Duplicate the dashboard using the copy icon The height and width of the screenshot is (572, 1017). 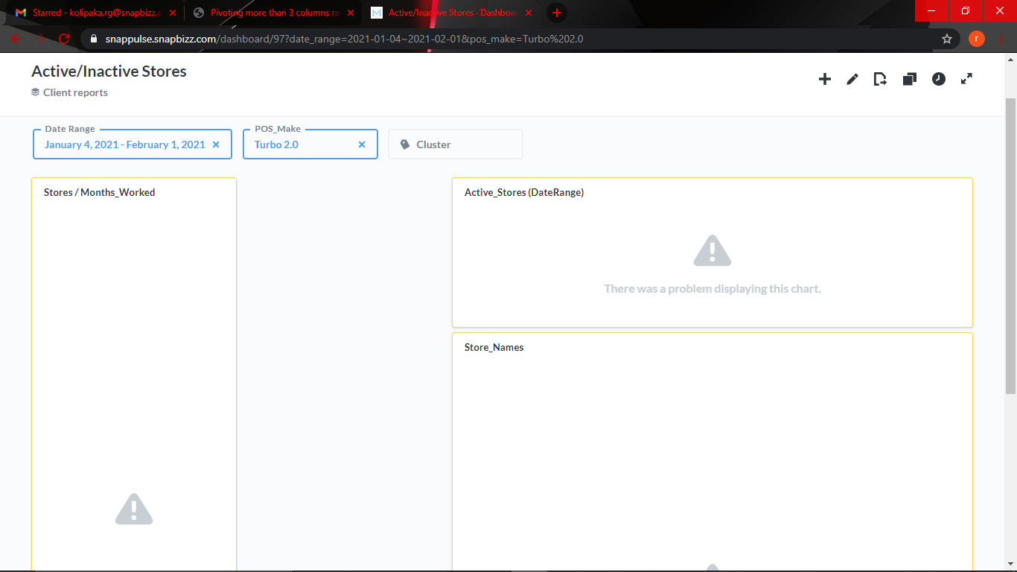[909, 79]
